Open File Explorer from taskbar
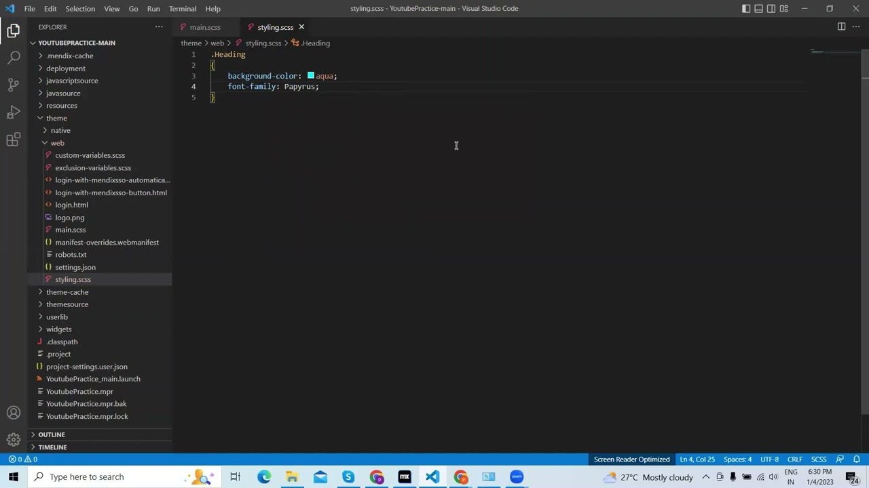The width and height of the screenshot is (869, 488). [x=292, y=476]
